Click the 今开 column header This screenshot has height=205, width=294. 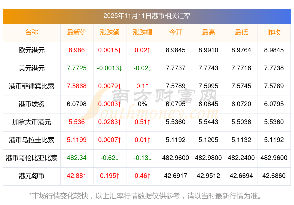pyautogui.click(x=176, y=32)
